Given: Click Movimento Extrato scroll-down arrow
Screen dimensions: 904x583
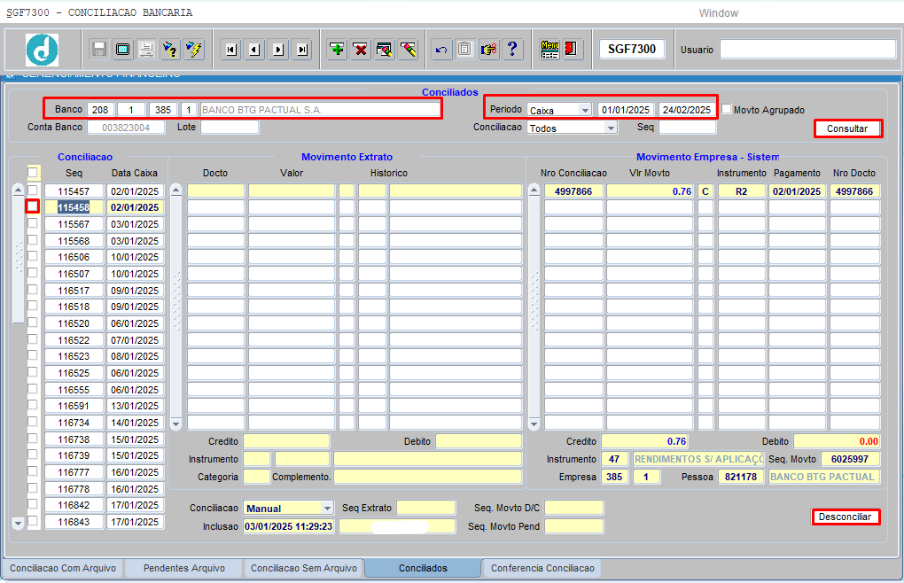Looking at the screenshot, I should (176, 424).
